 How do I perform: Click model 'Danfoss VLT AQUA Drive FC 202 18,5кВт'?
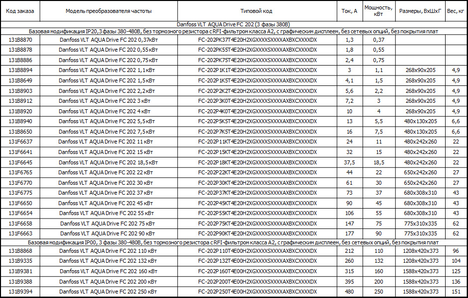point(109,162)
